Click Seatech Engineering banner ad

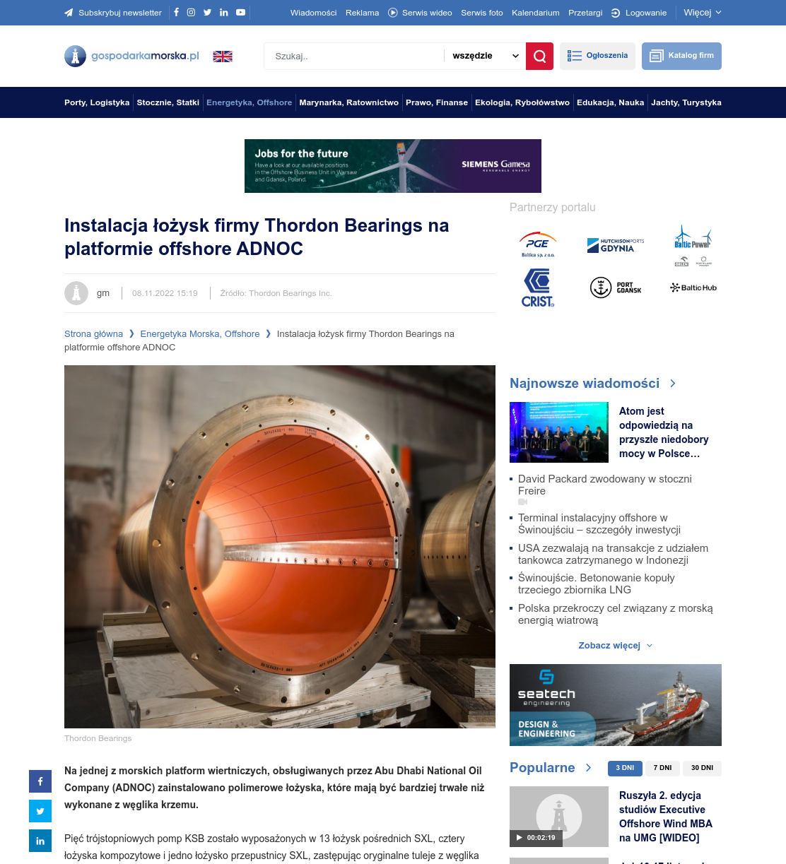[616, 705]
